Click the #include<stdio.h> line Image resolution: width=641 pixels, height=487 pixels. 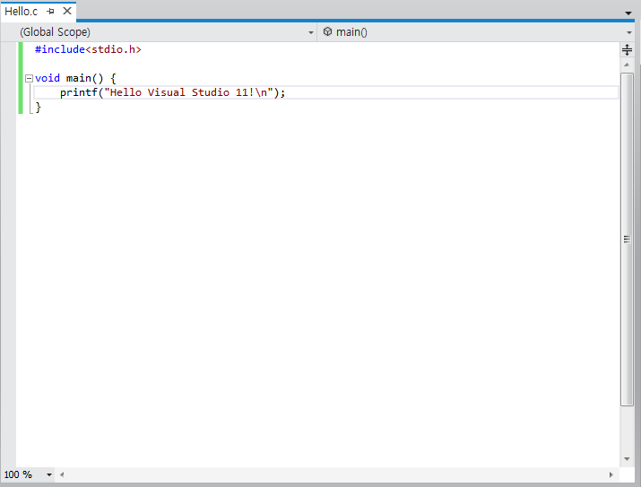point(88,49)
